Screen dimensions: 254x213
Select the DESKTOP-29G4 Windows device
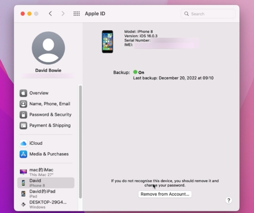[x=46, y=204]
